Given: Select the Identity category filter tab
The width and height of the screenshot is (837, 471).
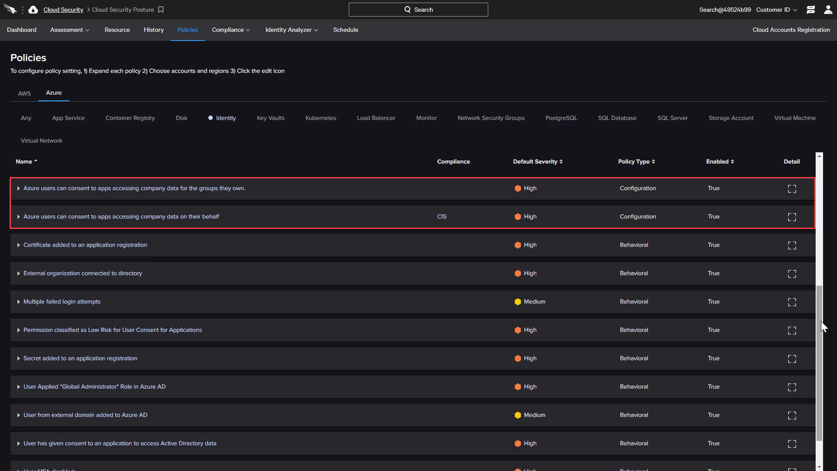Looking at the screenshot, I should point(226,118).
